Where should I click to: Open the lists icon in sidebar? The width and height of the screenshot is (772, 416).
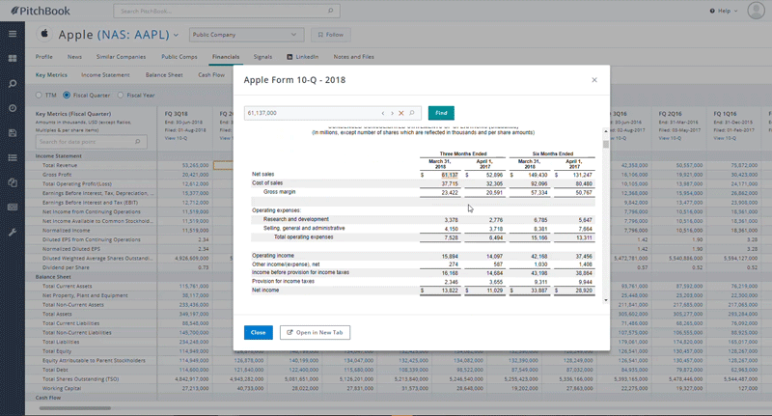click(x=13, y=157)
